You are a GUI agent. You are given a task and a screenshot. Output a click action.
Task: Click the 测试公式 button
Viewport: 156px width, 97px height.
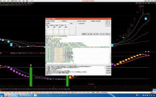click(108, 34)
